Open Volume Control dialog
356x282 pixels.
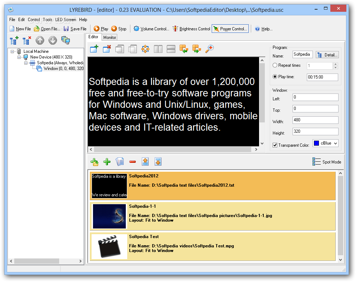point(151,29)
